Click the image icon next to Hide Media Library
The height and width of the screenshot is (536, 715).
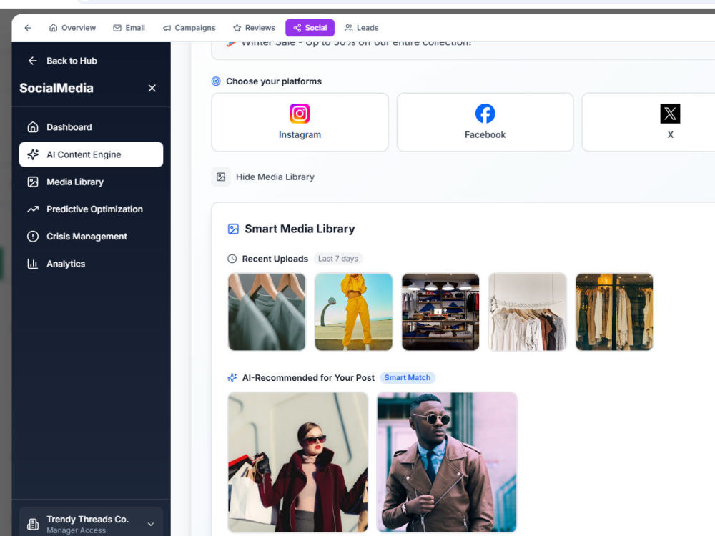[x=221, y=177]
